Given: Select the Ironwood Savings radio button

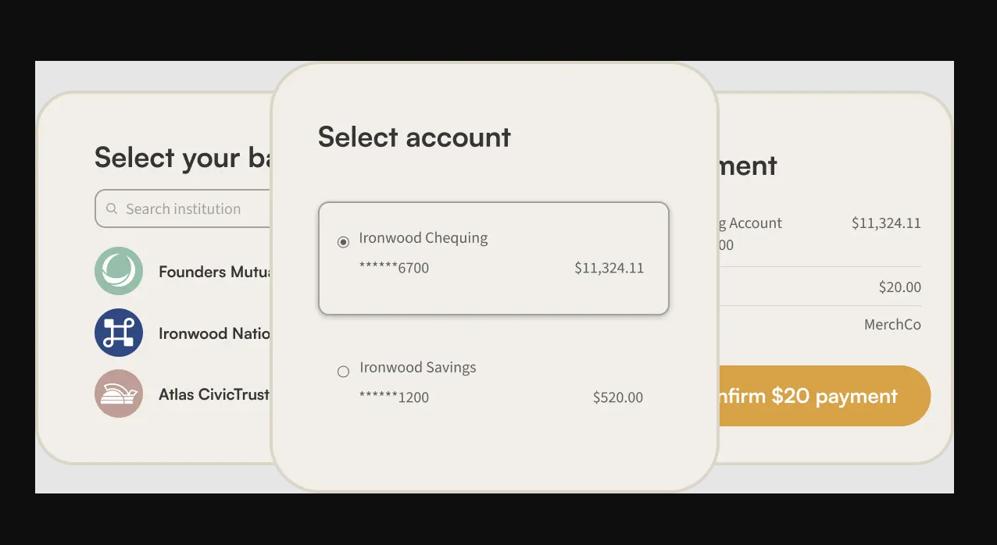Looking at the screenshot, I should pos(343,372).
